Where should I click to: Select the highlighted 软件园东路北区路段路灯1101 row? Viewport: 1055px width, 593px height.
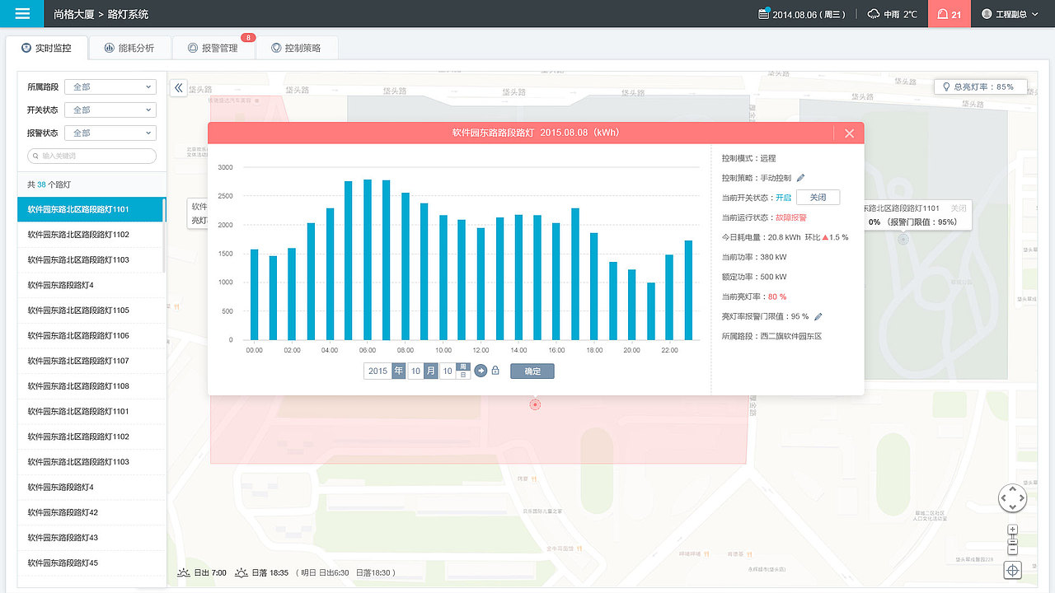pyautogui.click(x=91, y=209)
